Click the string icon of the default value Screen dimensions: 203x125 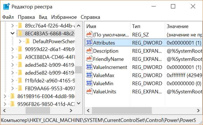click(89, 34)
